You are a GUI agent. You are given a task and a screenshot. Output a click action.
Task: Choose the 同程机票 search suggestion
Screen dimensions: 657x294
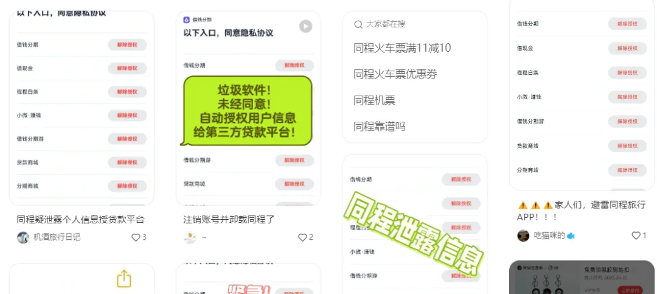(x=374, y=100)
